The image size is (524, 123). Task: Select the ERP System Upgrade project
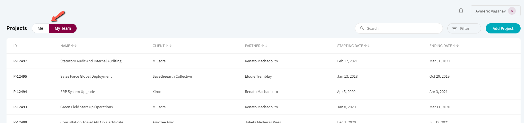77,92
